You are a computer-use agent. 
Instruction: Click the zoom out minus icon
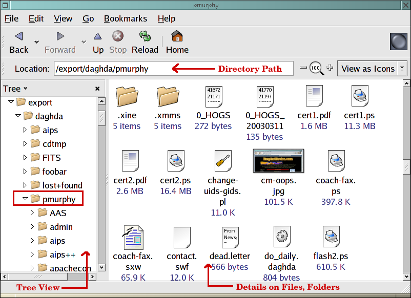(x=303, y=68)
